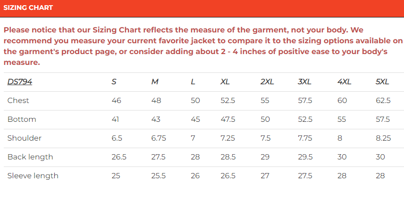The height and width of the screenshot is (198, 404).
Task: Click the S size column header
Action: (x=114, y=82)
